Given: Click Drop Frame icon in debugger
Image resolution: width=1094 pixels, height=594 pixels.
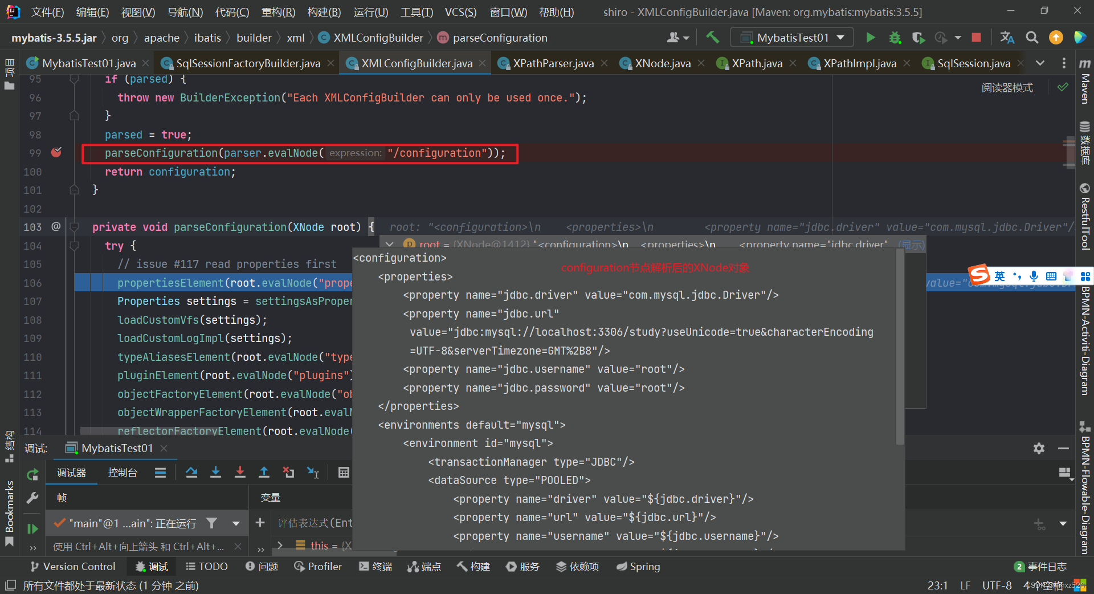Looking at the screenshot, I should (x=289, y=472).
